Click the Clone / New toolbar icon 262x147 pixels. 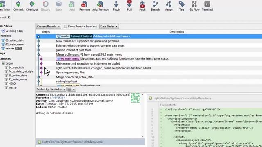coord(5,6)
